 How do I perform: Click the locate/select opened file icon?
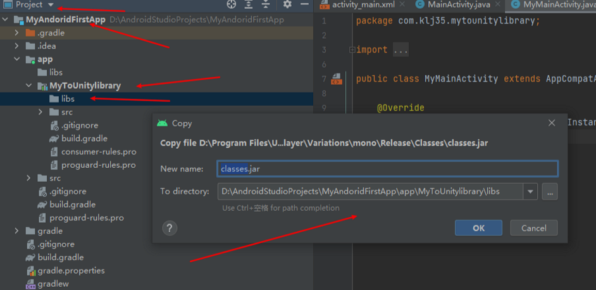point(231,4)
